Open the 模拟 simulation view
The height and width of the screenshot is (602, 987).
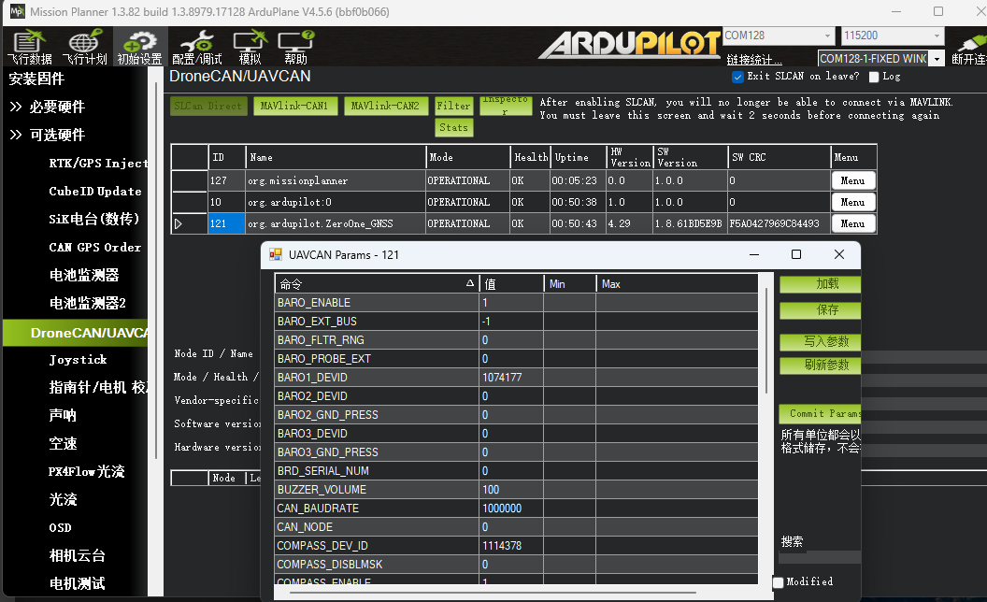coord(250,48)
